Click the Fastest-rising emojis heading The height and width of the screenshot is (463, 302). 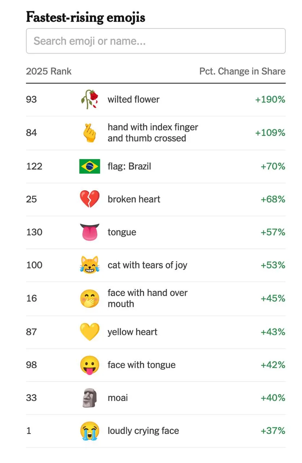pyautogui.click(x=86, y=17)
